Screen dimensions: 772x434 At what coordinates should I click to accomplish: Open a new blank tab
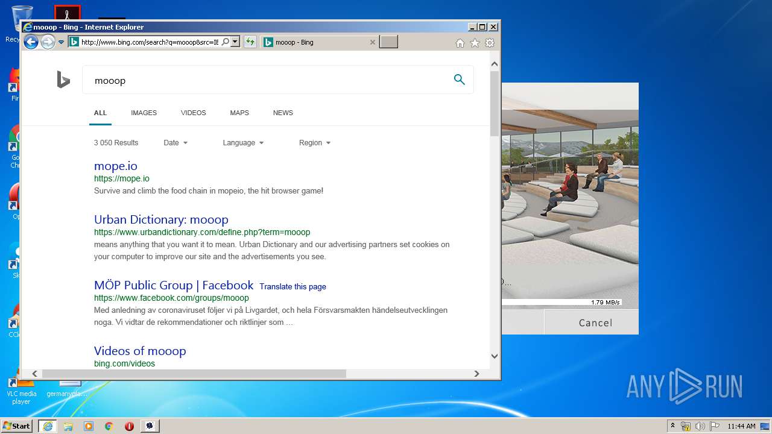(x=388, y=42)
